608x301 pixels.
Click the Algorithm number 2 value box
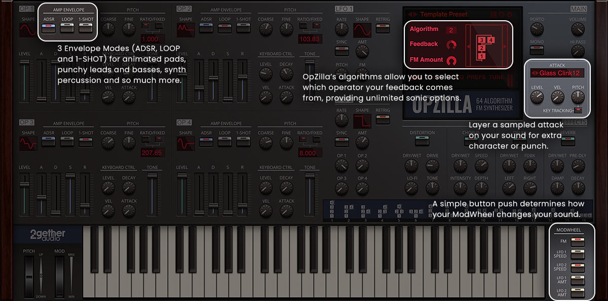(x=451, y=30)
